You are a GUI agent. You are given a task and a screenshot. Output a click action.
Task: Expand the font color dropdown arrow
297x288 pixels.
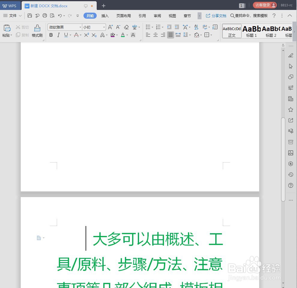126,35
